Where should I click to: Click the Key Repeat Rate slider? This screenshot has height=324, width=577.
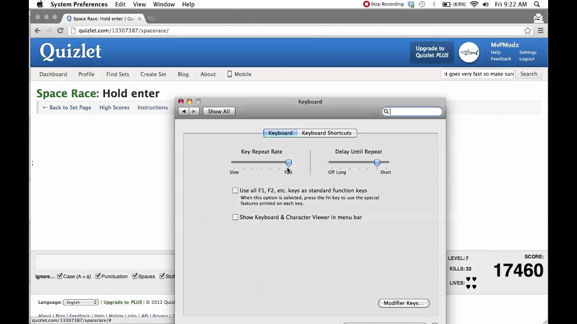261,163
